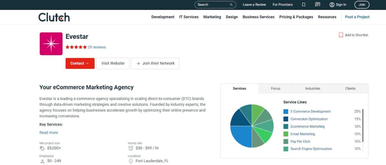Click the Service Lines list scrollbar
This screenshot has height=165, width=386.
(x=363, y=125)
